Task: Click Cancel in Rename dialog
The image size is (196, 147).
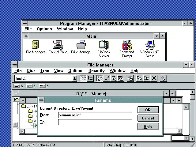Action: point(148,118)
